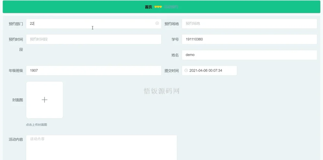Select the 学号 field showing 191110360
This screenshot has width=323, height=160.
[249, 39]
